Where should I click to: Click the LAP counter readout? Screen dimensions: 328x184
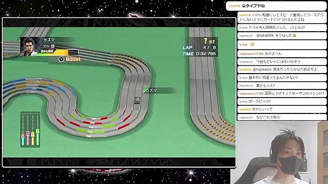click(199, 48)
